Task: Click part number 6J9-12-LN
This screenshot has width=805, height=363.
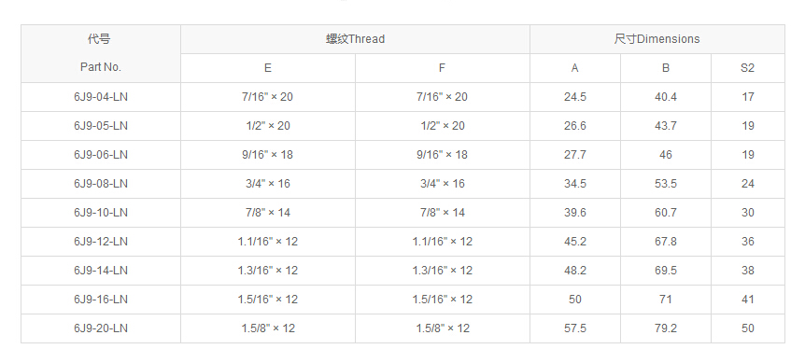Action: [101, 242]
